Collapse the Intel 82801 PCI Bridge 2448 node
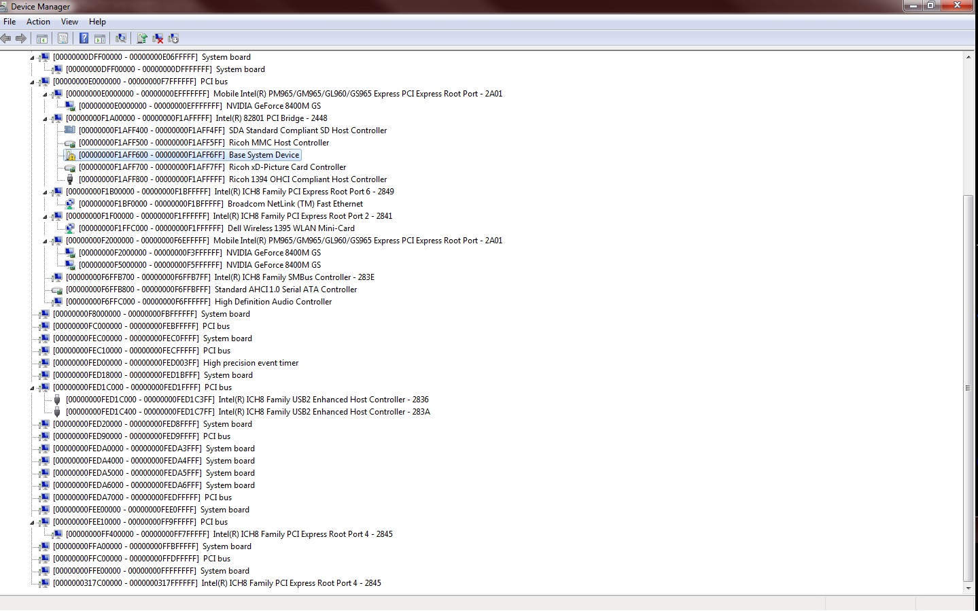978x611 pixels. click(x=45, y=119)
